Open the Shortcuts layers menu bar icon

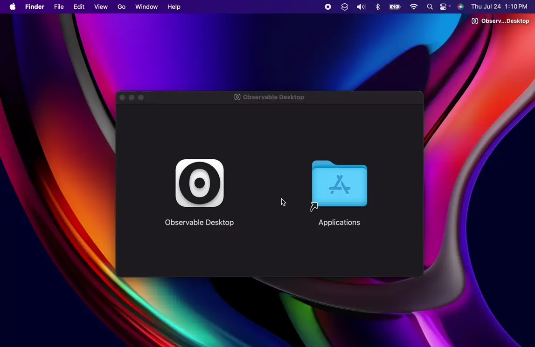(345, 7)
